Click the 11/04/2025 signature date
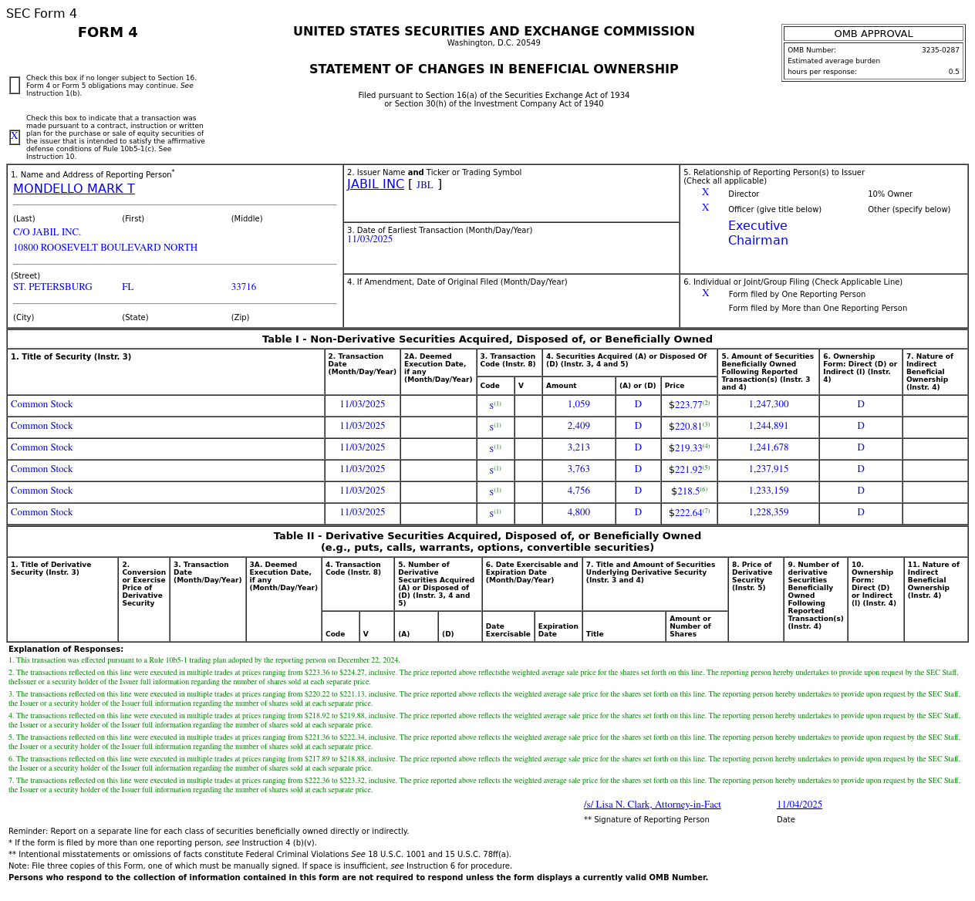 (799, 805)
